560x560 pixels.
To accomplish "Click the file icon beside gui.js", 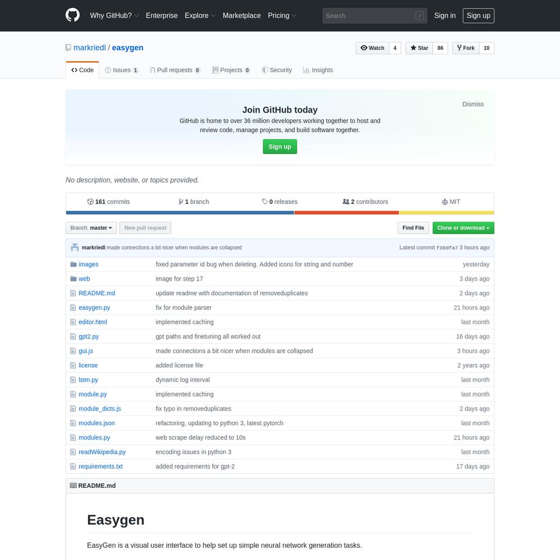I will point(73,351).
